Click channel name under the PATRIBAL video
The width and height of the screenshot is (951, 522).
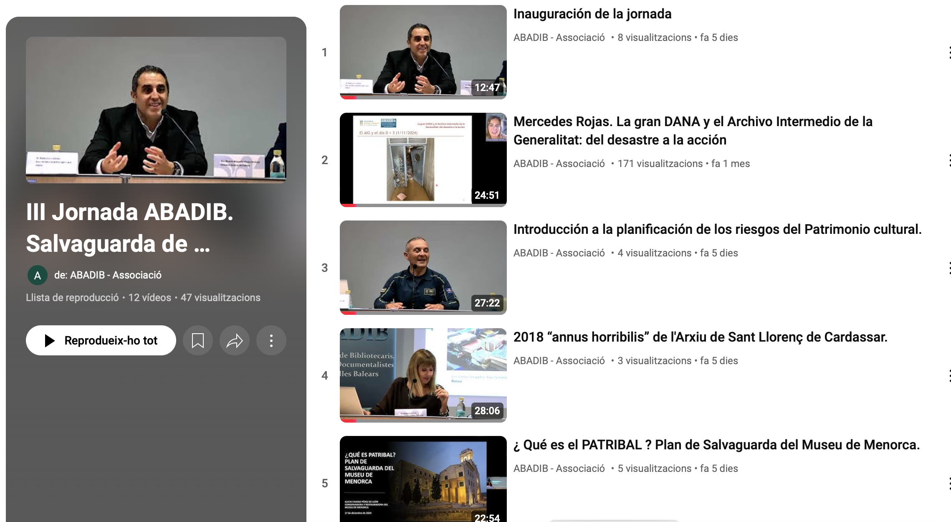pos(559,469)
